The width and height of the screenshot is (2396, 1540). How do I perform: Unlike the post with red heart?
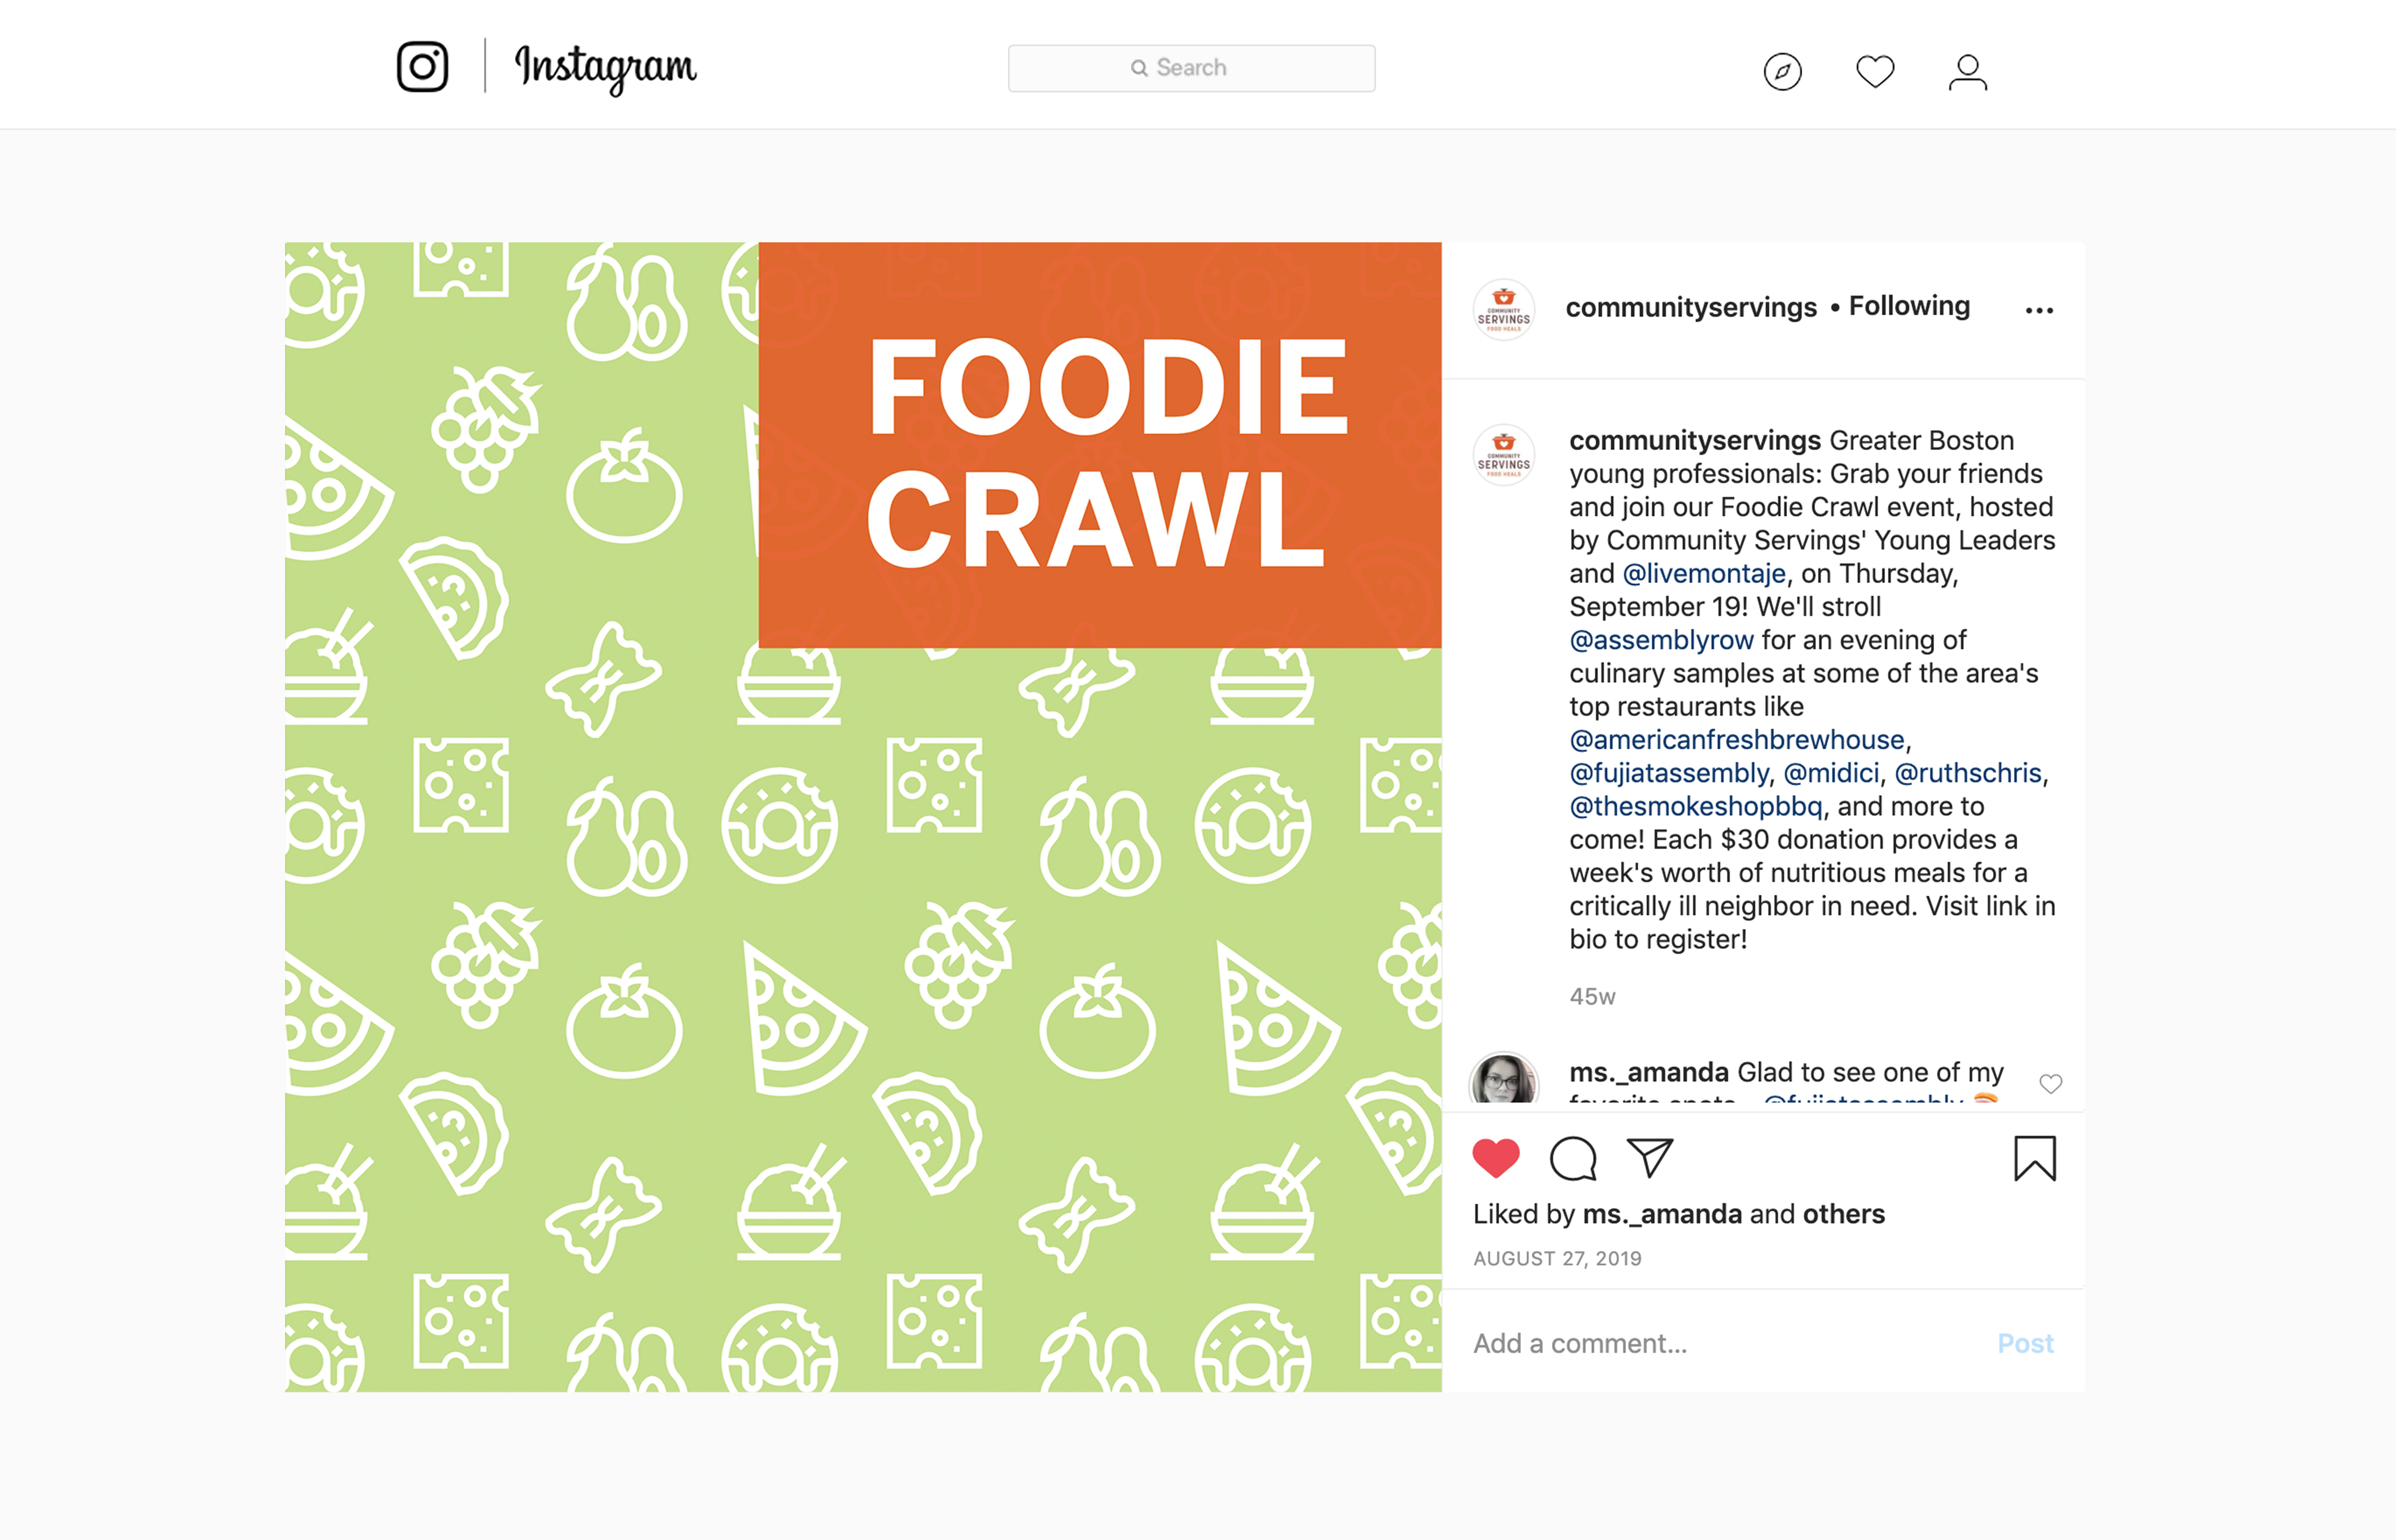(1496, 1159)
